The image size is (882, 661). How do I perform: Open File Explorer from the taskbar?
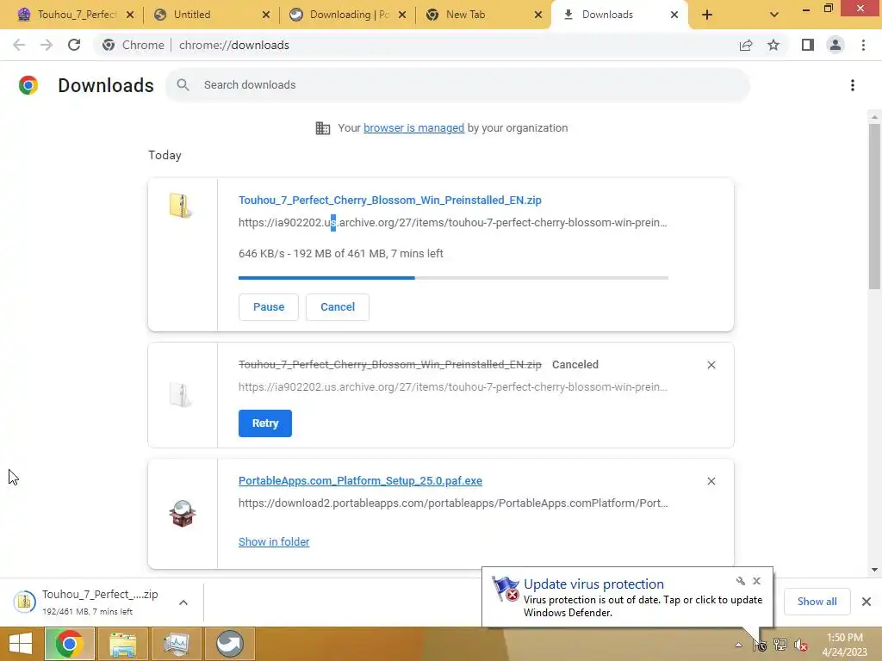(123, 644)
